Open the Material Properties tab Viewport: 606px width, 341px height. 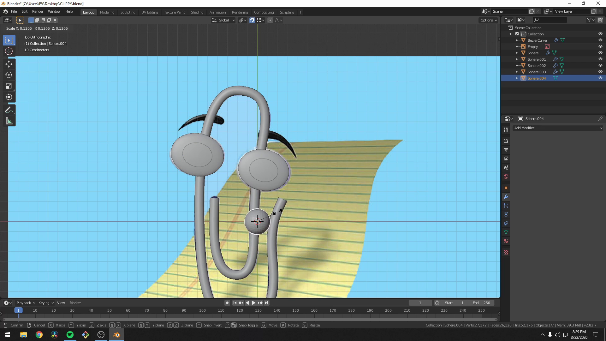tap(506, 241)
